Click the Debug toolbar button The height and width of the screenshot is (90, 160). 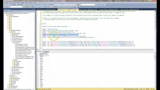pos(32,7)
